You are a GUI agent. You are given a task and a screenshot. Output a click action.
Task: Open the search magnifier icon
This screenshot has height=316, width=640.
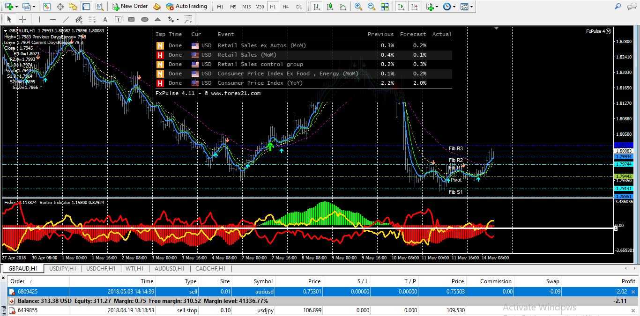[618, 7]
